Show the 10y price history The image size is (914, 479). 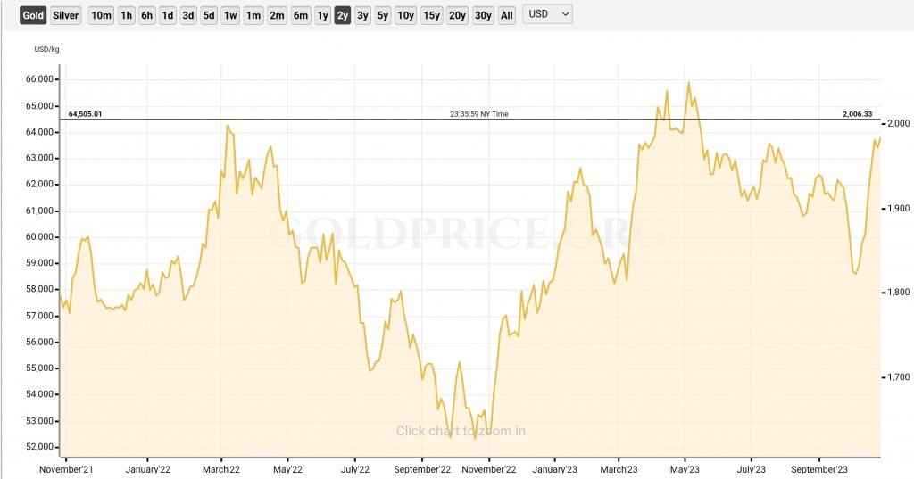pyautogui.click(x=405, y=15)
